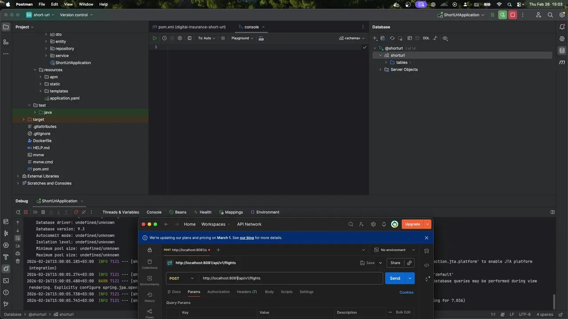Print console output using printer icon
568x319 pixels.
18,253
